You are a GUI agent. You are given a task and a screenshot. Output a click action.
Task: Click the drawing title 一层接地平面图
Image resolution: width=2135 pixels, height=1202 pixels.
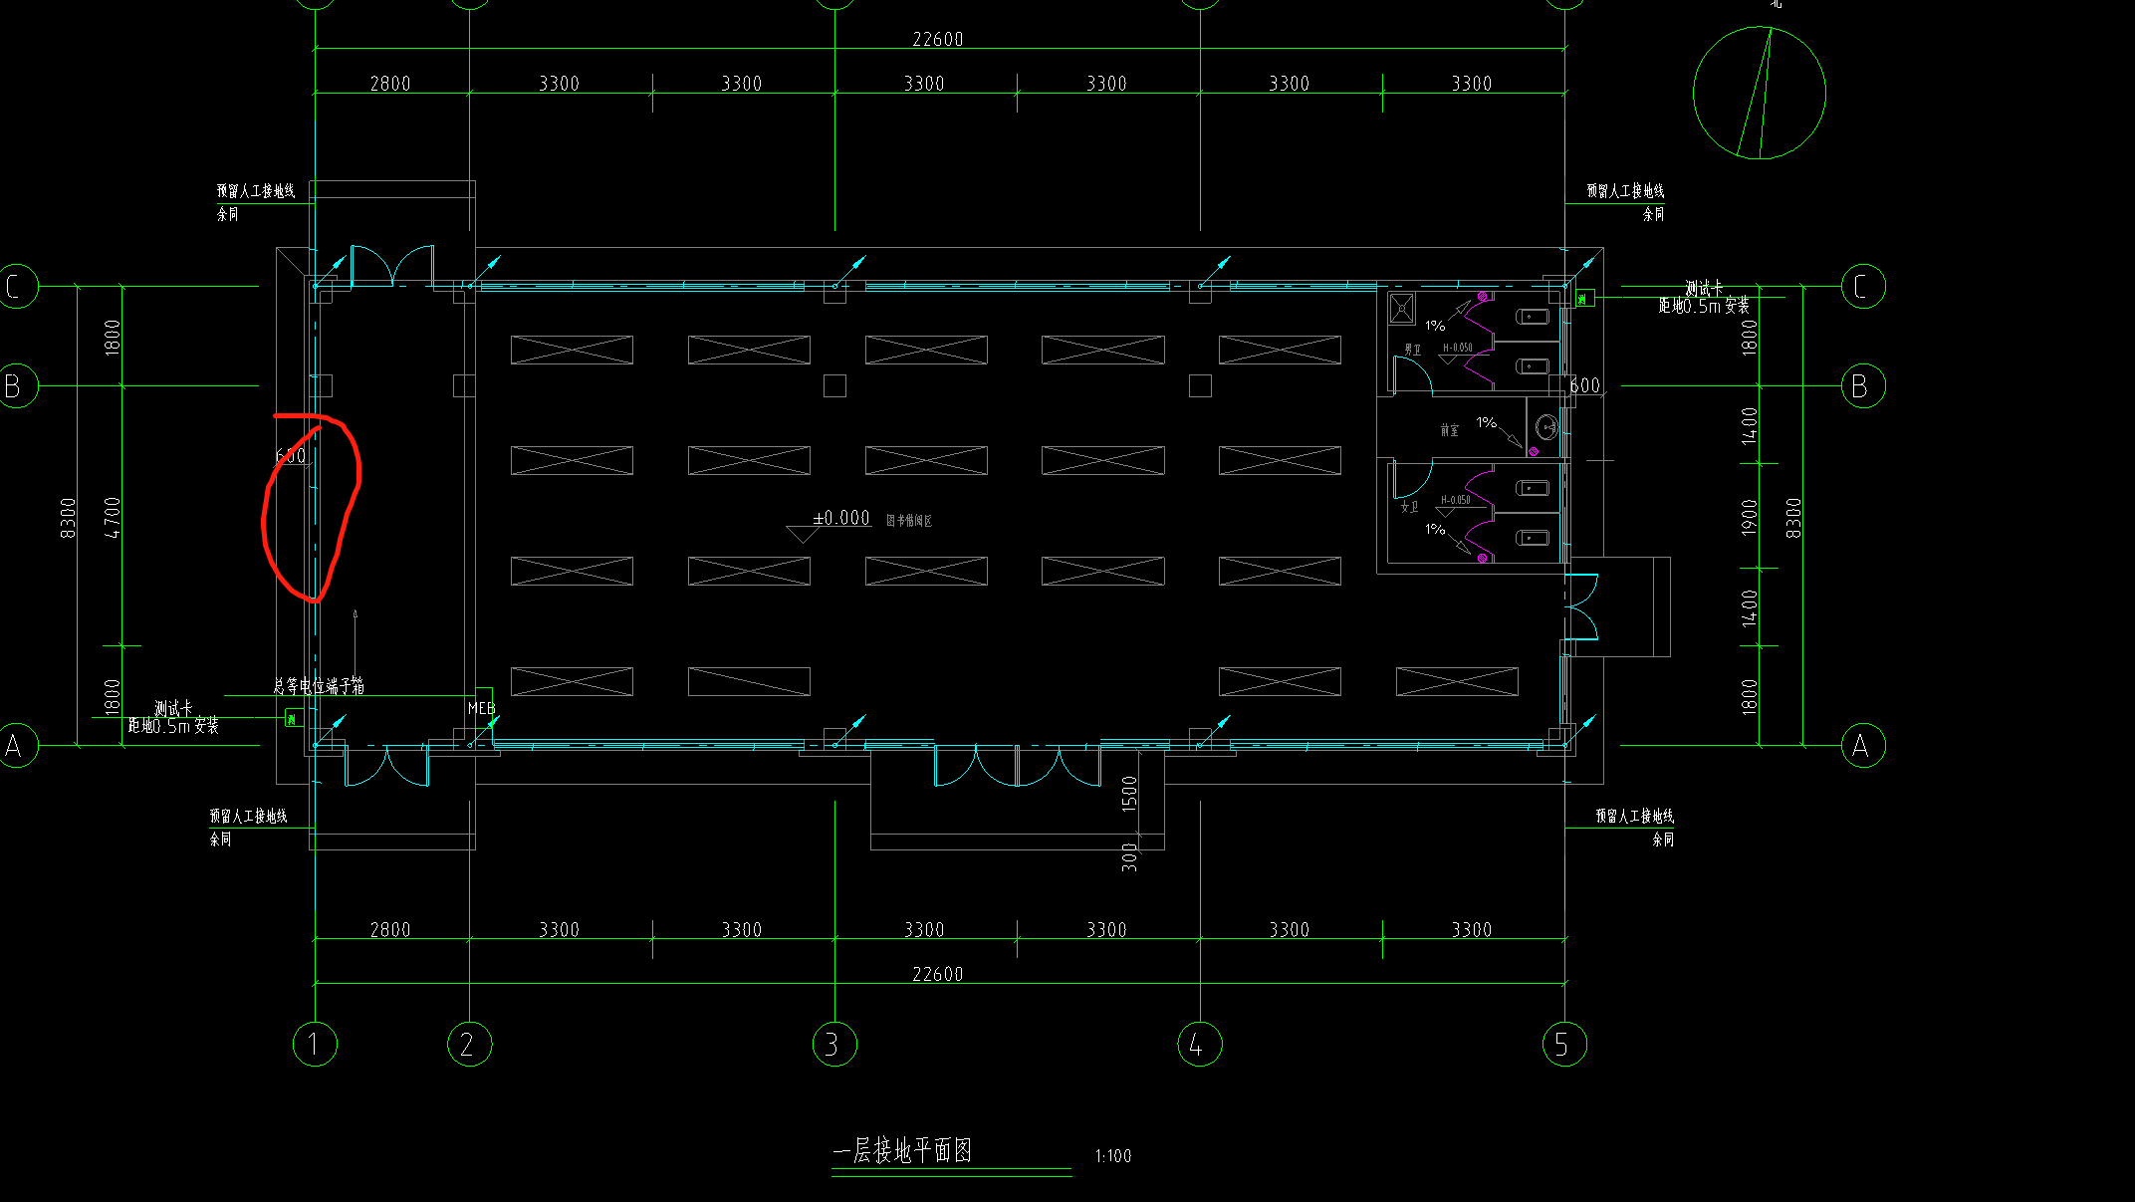902,1151
